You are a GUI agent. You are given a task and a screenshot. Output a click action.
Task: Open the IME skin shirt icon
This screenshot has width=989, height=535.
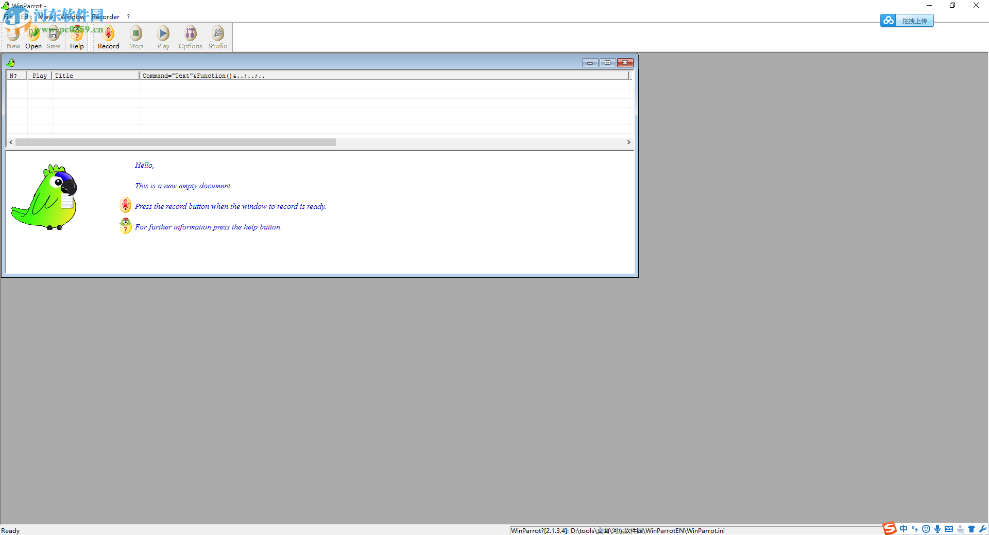click(971, 529)
